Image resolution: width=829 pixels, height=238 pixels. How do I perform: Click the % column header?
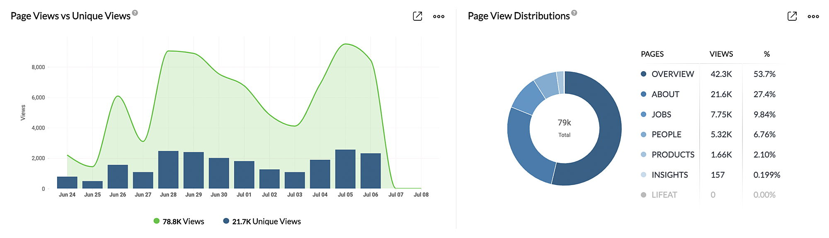pyautogui.click(x=767, y=54)
